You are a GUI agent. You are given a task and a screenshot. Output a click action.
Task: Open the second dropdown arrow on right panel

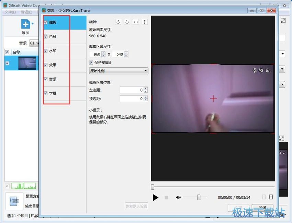pyautogui.click(x=282, y=69)
